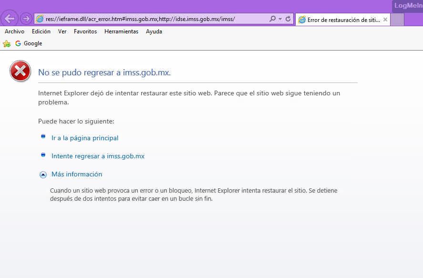This screenshot has height=278, width=423.
Task: Open the Ayuda menu
Action: 154,31
